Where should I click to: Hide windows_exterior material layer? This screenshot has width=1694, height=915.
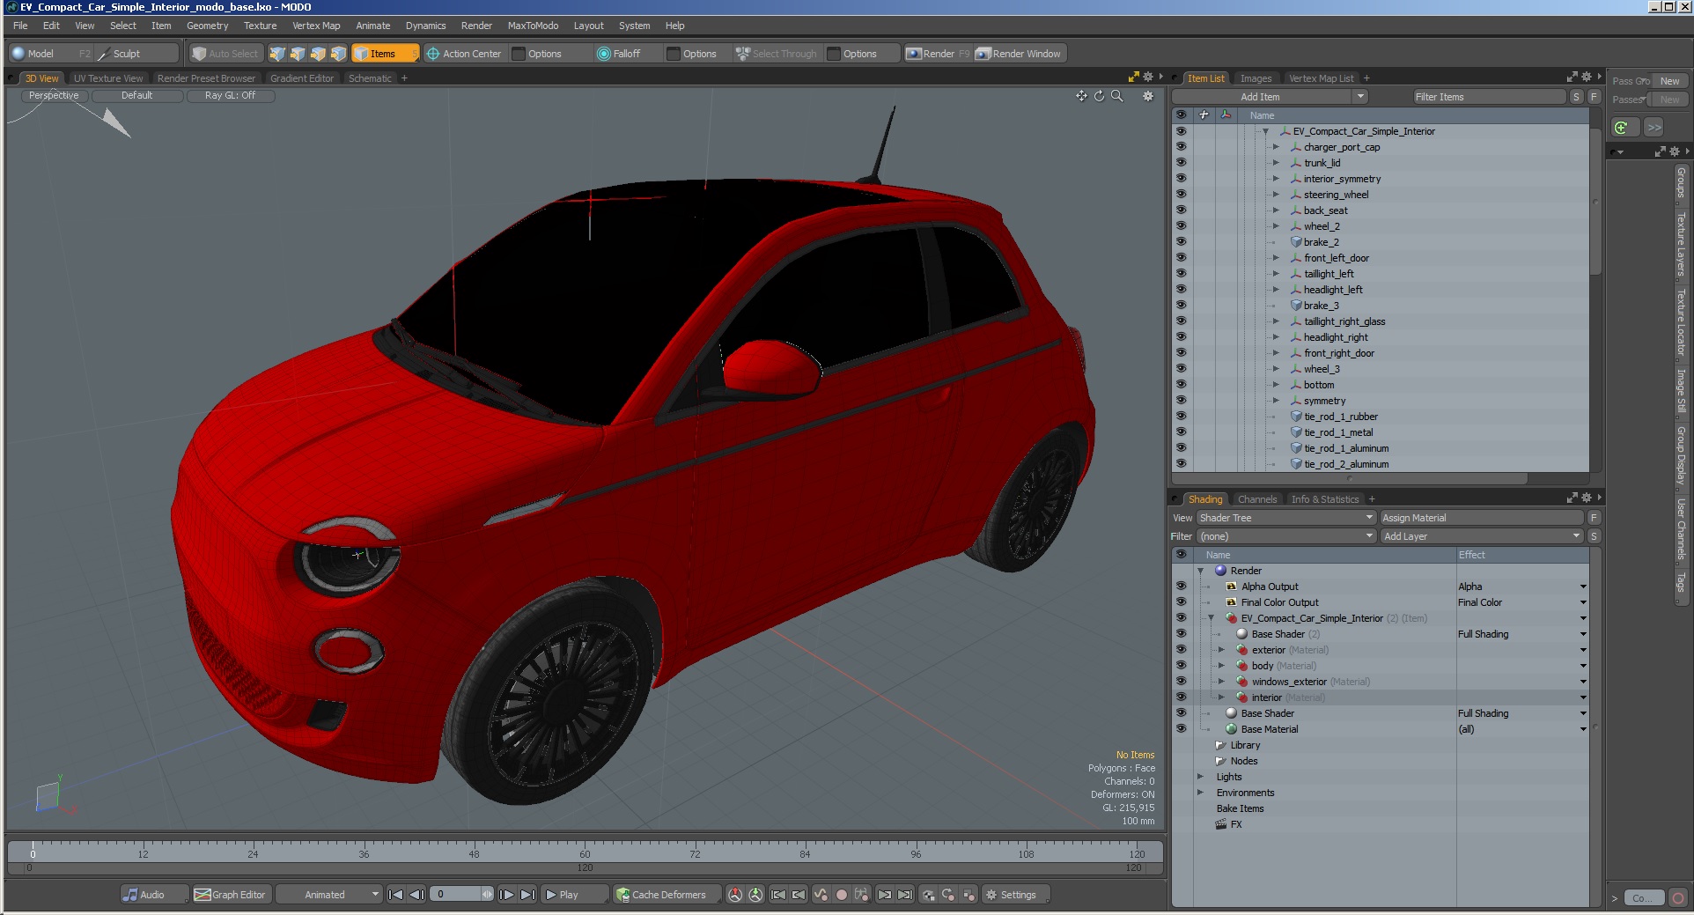click(1181, 682)
